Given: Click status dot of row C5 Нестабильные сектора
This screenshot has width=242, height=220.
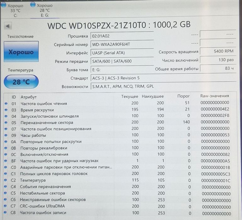Looking at the screenshot, I should 5,193.
